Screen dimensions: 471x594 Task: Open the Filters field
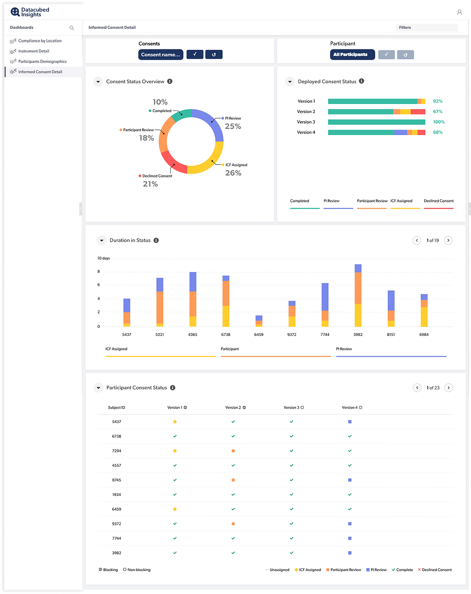point(427,27)
